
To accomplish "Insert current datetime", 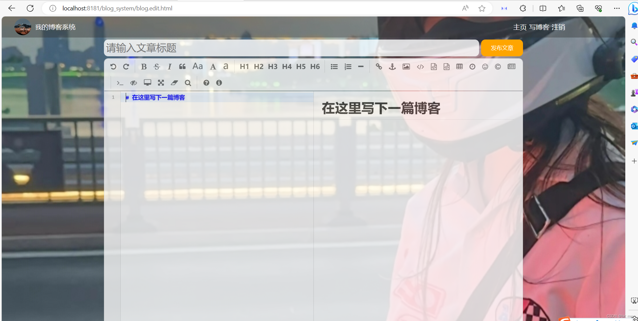I will pos(472,67).
